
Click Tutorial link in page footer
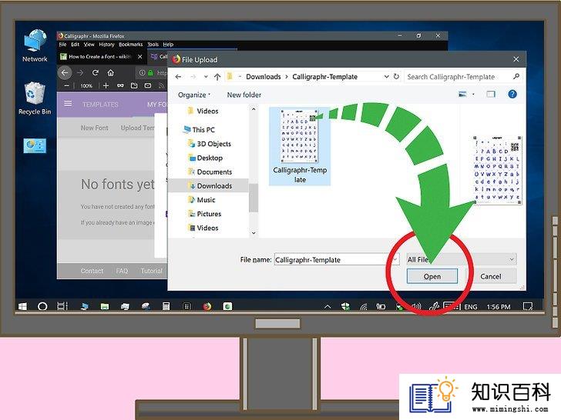(x=152, y=271)
